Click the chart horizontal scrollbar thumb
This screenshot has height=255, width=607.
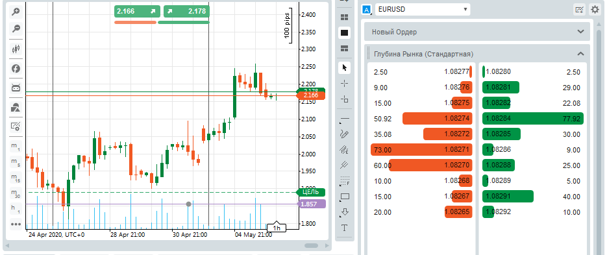pos(311,246)
